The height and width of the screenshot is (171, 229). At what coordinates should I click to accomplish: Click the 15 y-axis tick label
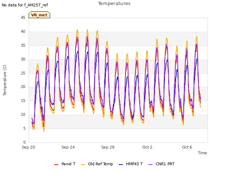(23, 100)
